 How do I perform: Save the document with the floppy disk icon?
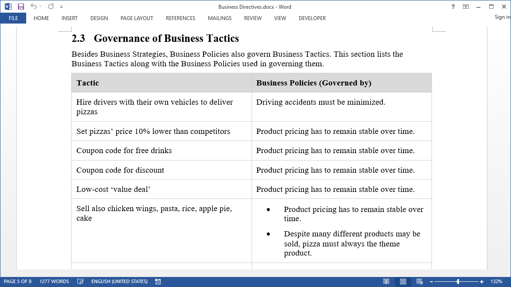pyautogui.click(x=21, y=7)
